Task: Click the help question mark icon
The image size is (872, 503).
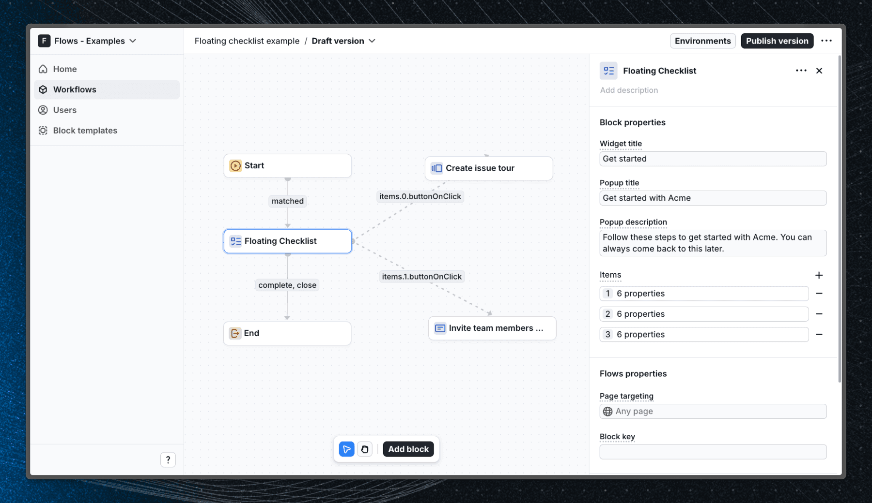Action: tap(168, 459)
